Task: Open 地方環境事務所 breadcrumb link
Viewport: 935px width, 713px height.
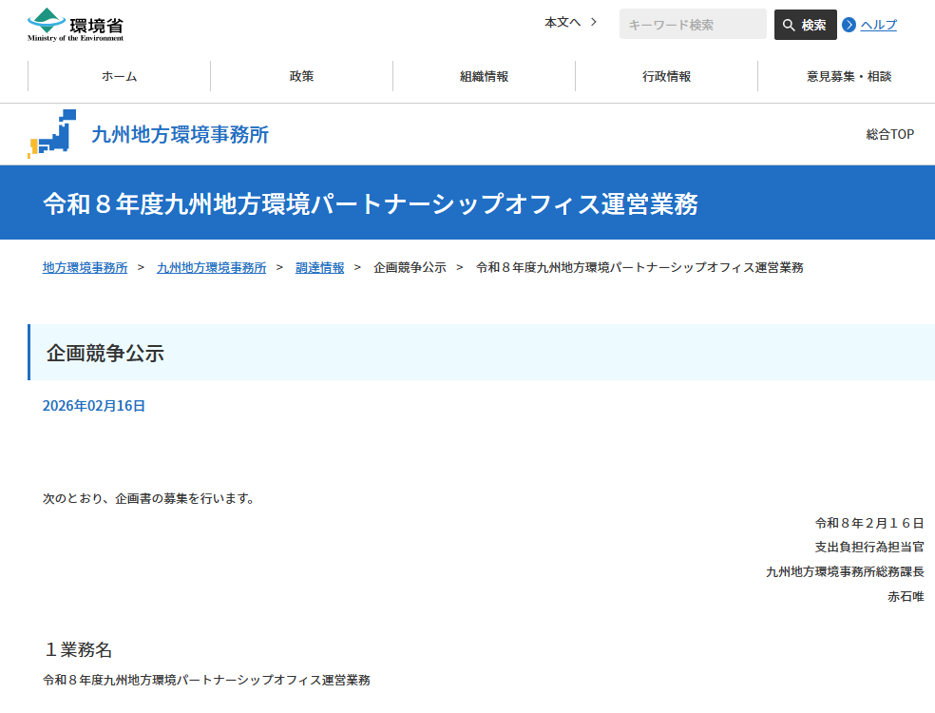Action: coord(85,267)
